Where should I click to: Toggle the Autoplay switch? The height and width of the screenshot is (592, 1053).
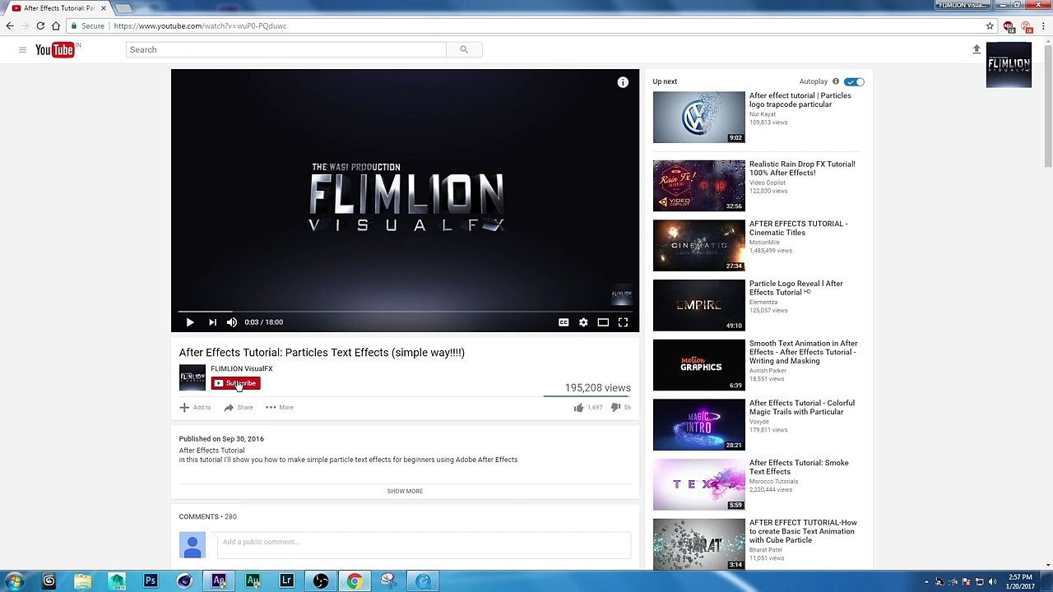click(854, 82)
